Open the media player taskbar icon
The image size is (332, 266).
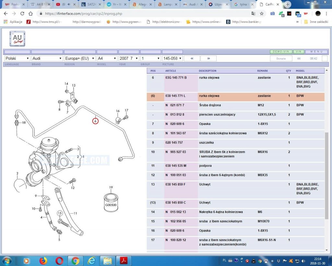tap(27, 261)
